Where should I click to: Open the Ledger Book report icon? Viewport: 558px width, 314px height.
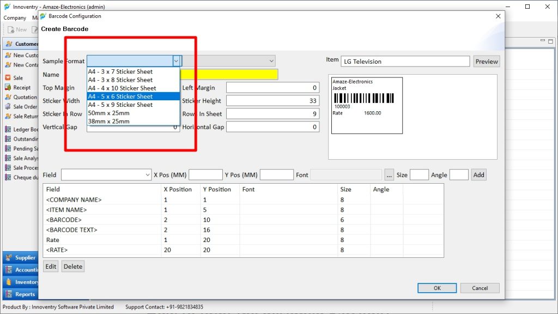click(x=8, y=129)
